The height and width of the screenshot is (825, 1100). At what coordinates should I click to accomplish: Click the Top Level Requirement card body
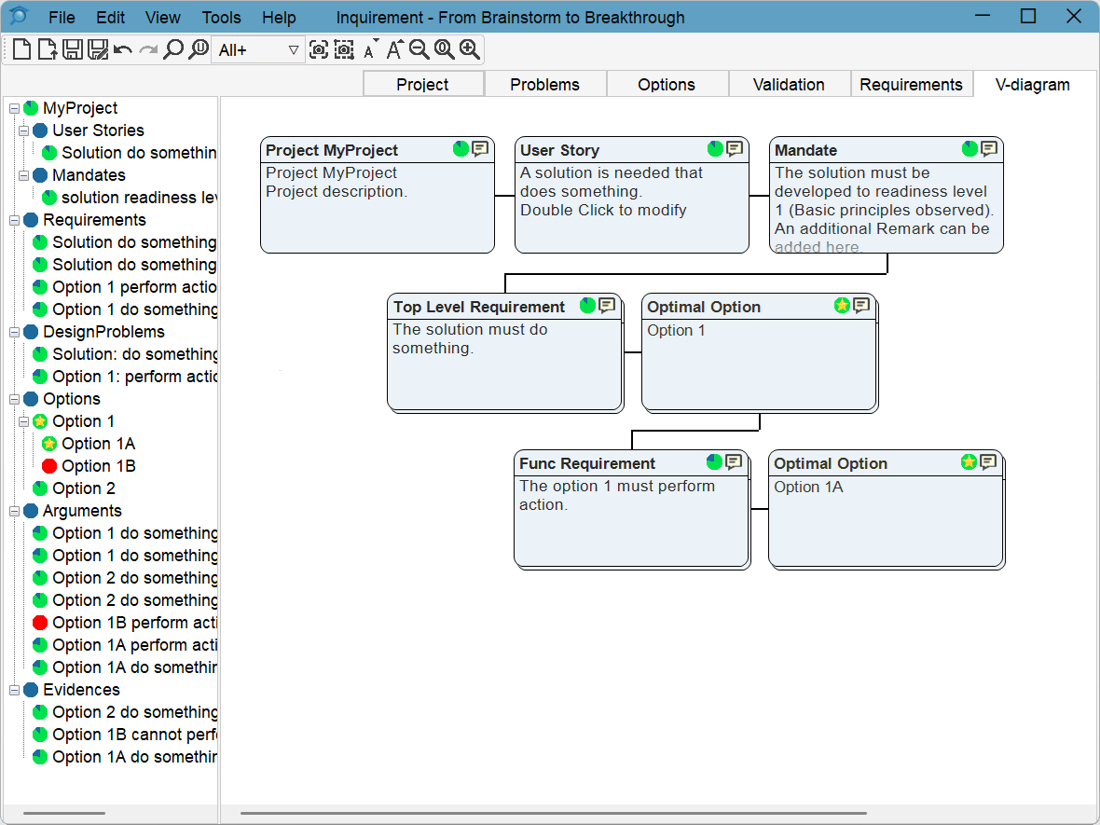[504, 363]
